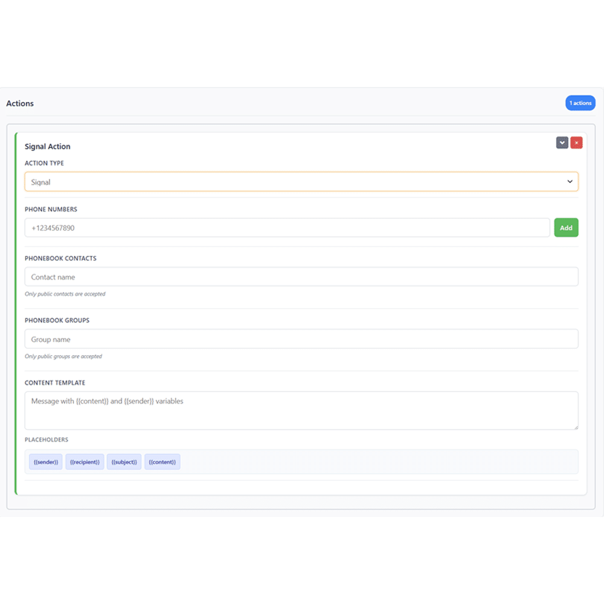Grab the content template textarea resize handle
The width and height of the screenshot is (604, 604).
pos(576,427)
